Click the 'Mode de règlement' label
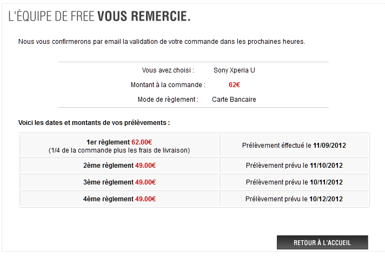This screenshot has width=385, height=277. pyautogui.click(x=168, y=100)
